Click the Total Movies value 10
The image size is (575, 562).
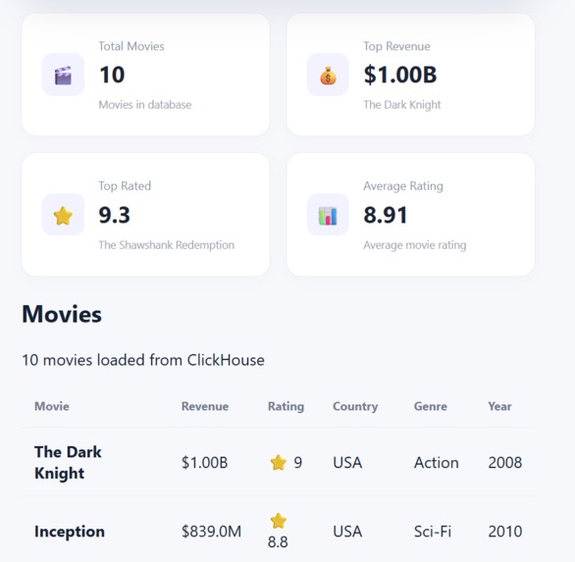(x=112, y=75)
